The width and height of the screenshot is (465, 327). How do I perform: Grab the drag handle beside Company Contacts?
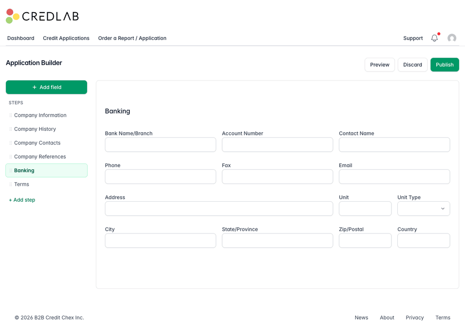[11, 143]
